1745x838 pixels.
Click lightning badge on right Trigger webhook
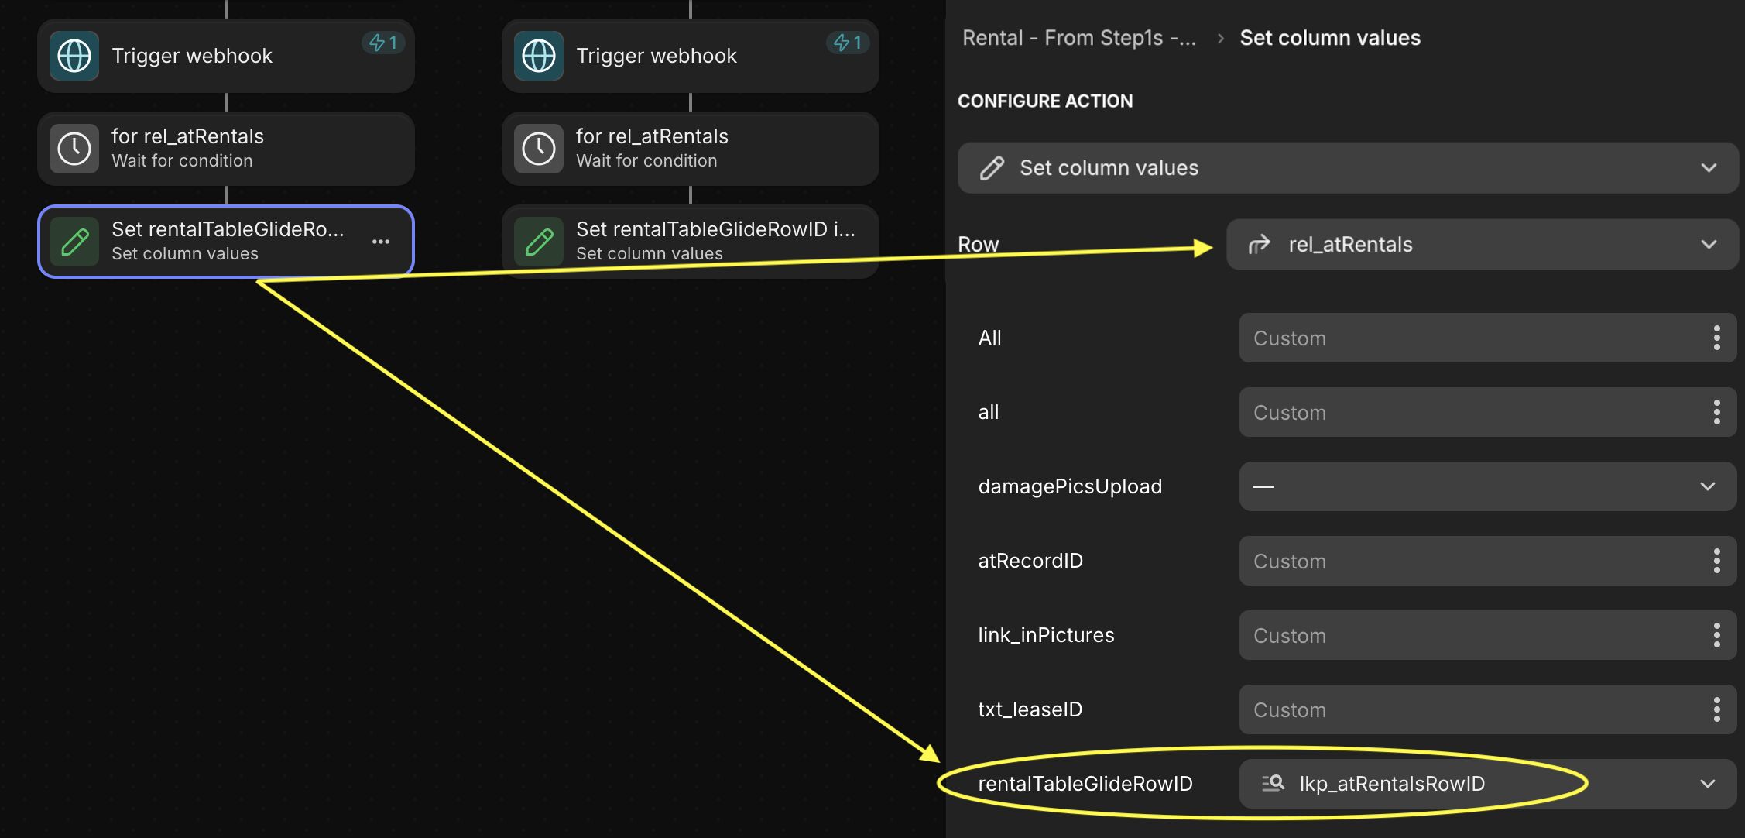(848, 43)
